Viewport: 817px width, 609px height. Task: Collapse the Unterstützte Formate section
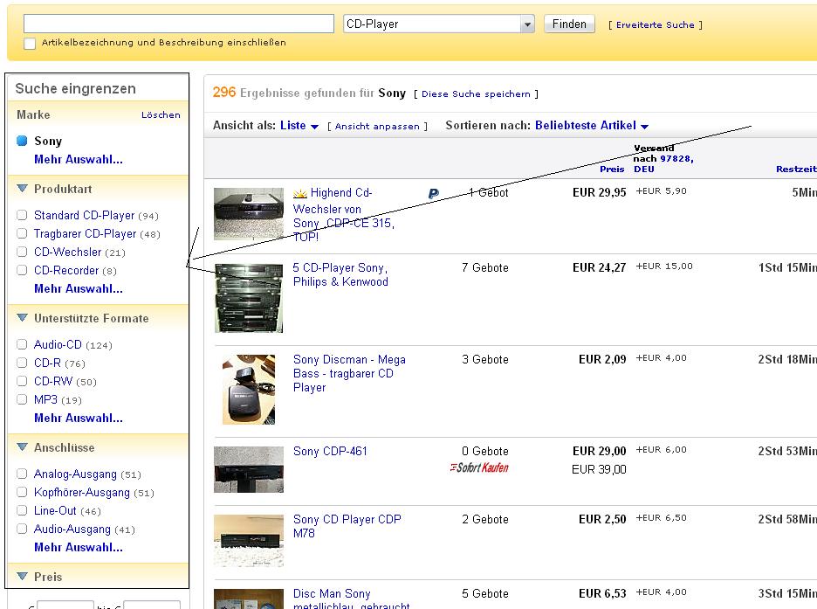tap(22, 317)
